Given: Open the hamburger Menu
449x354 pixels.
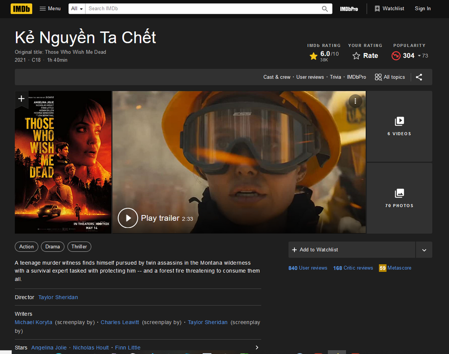Looking at the screenshot, I should point(50,8).
